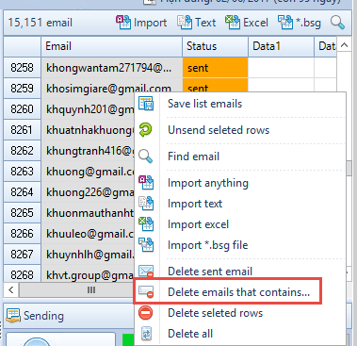Select row header 8268
This screenshot has width=357, height=346.
click(22, 273)
